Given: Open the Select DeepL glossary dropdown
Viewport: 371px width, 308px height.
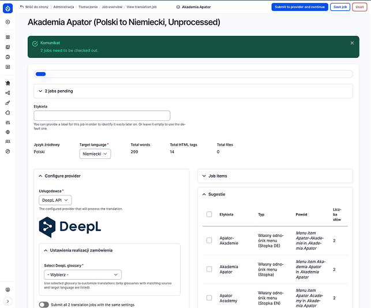Looking at the screenshot, I should (83, 275).
